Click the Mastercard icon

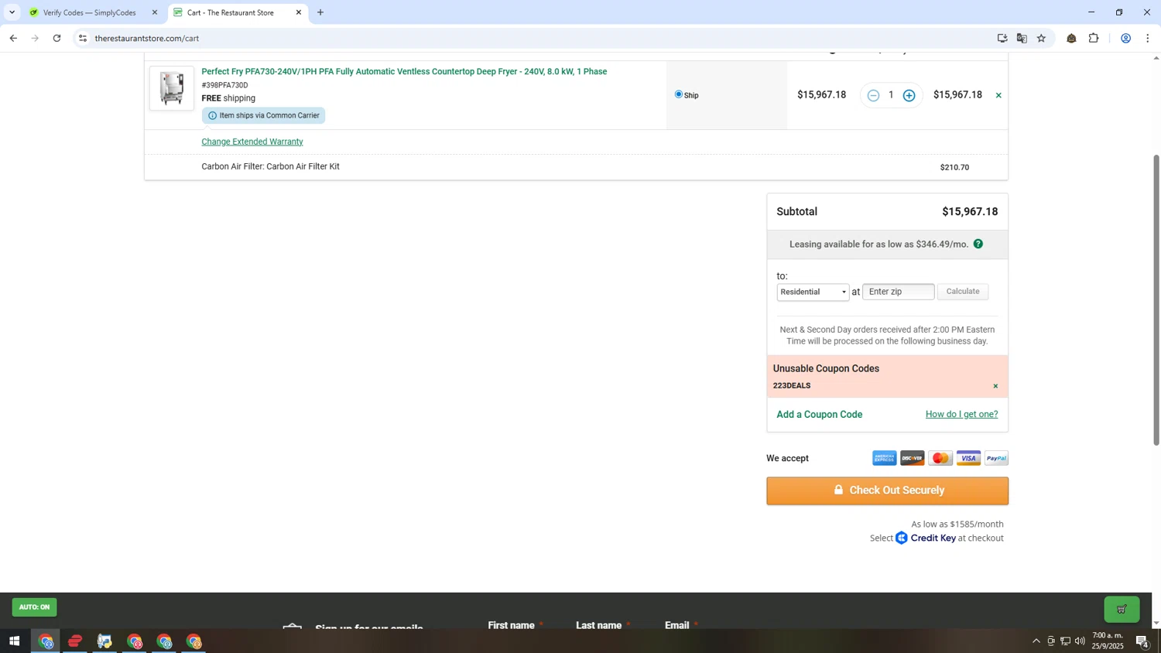tap(940, 458)
